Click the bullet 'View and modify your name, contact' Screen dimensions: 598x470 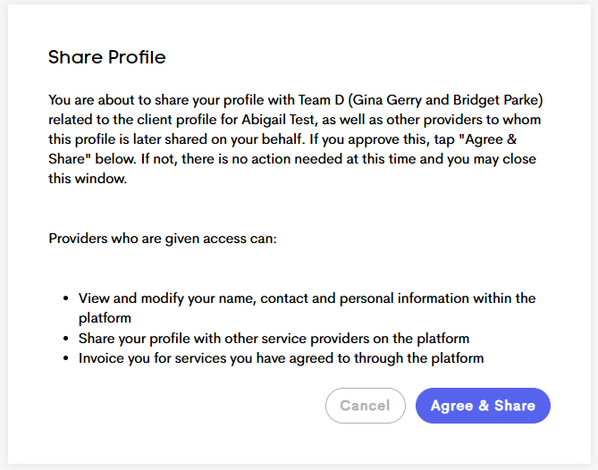(x=307, y=308)
